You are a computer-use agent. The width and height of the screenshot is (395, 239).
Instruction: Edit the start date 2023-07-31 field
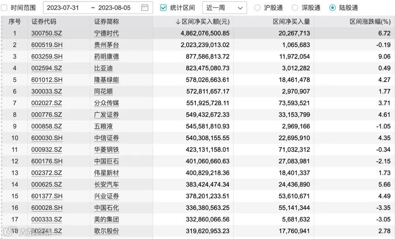point(63,8)
